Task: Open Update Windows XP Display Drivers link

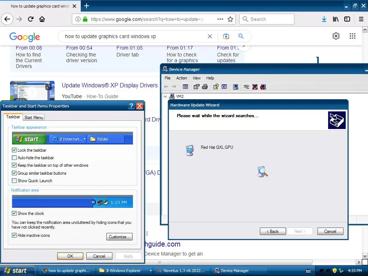Action: point(110,86)
